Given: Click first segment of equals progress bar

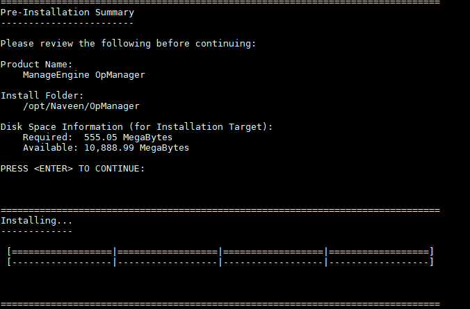Looking at the screenshot, I should pyautogui.click(x=62, y=252).
